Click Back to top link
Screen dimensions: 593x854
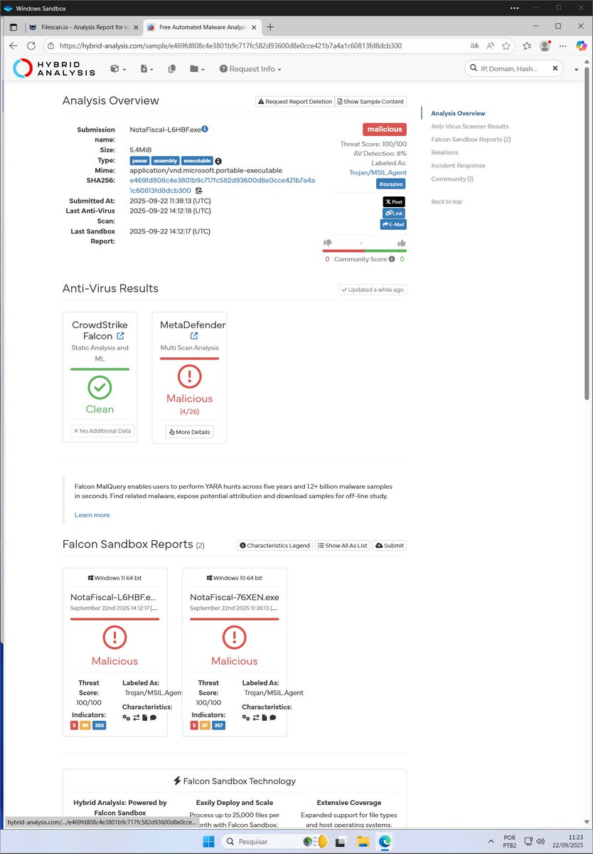tap(447, 201)
